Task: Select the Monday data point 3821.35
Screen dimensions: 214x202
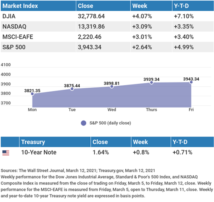Action: click(x=32, y=94)
